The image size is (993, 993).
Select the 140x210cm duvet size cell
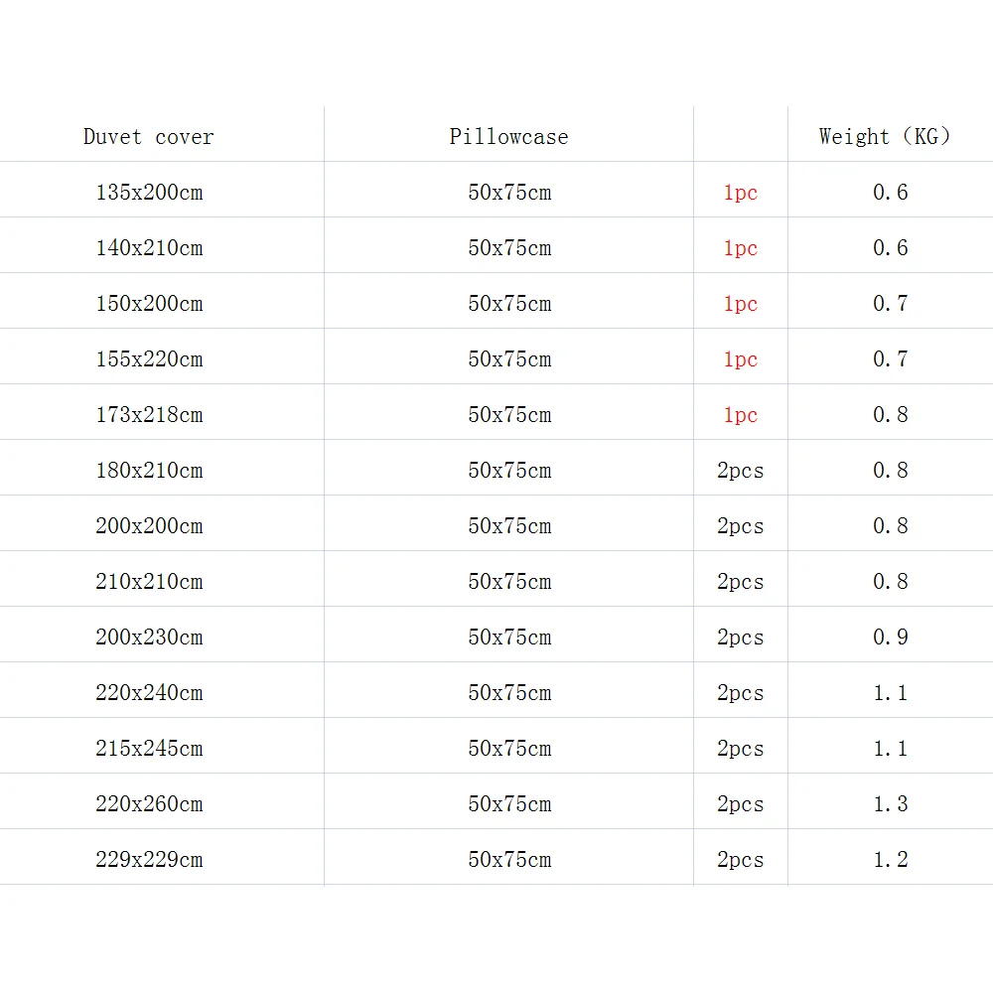coord(149,248)
